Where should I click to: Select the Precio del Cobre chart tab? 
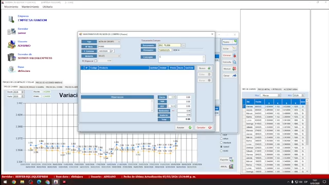point(54,87)
